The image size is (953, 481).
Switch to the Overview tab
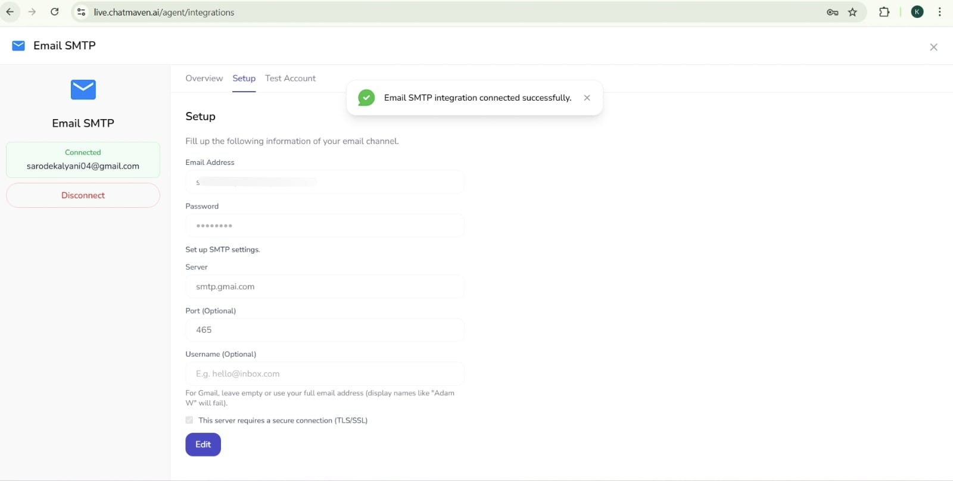(204, 79)
